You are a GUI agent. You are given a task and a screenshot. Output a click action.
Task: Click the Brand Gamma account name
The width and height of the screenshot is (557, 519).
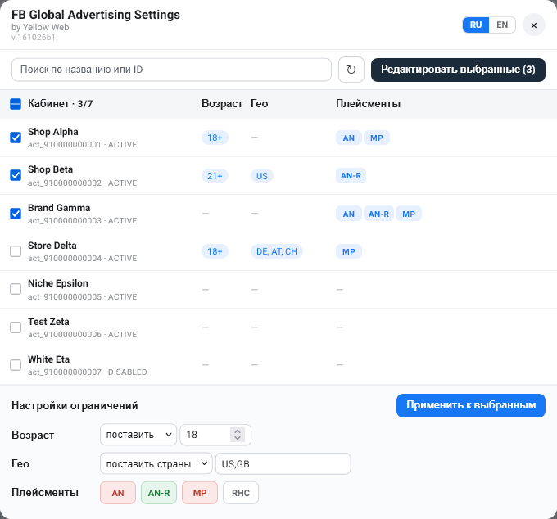point(59,208)
